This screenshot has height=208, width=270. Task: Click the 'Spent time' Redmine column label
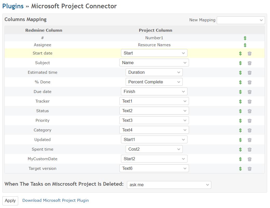click(x=43, y=149)
